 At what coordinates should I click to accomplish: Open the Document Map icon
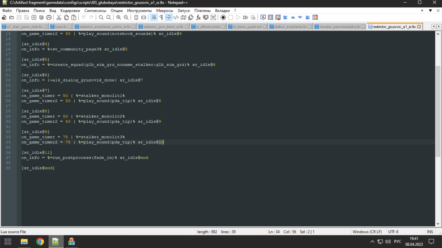(x=183, y=18)
